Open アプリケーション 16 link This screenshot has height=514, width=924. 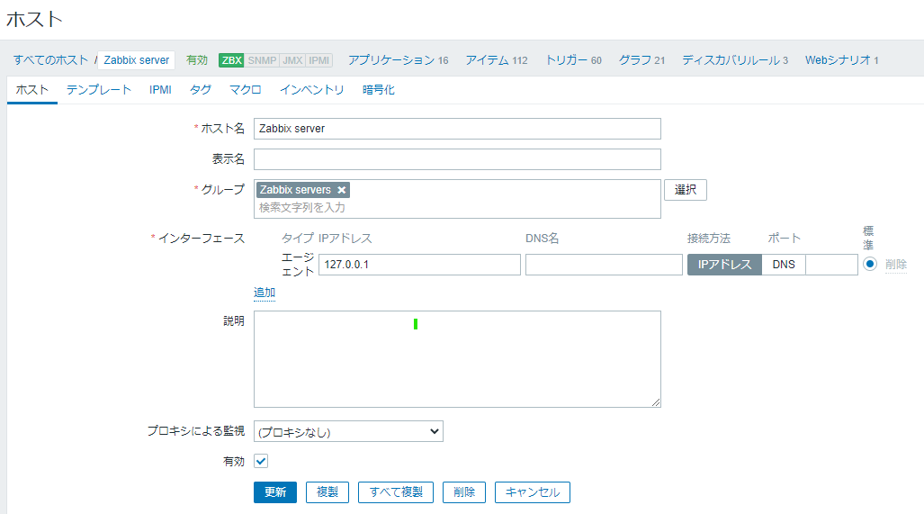pyautogui.click(x=399, y=60)
